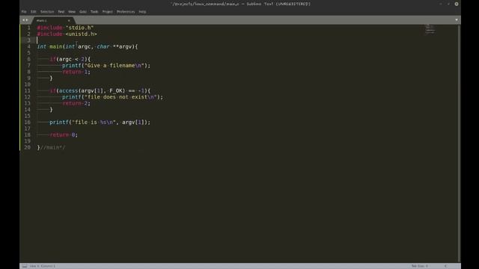The width and height of the screenshot is (479, 269).
Task: Open the Tab Size selector in status bar
Action: pos(419,266)
